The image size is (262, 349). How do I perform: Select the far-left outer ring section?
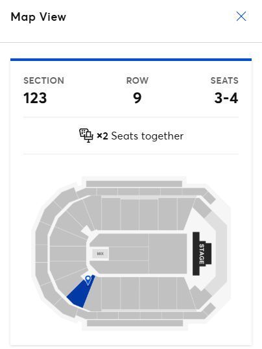pos(41,254)
